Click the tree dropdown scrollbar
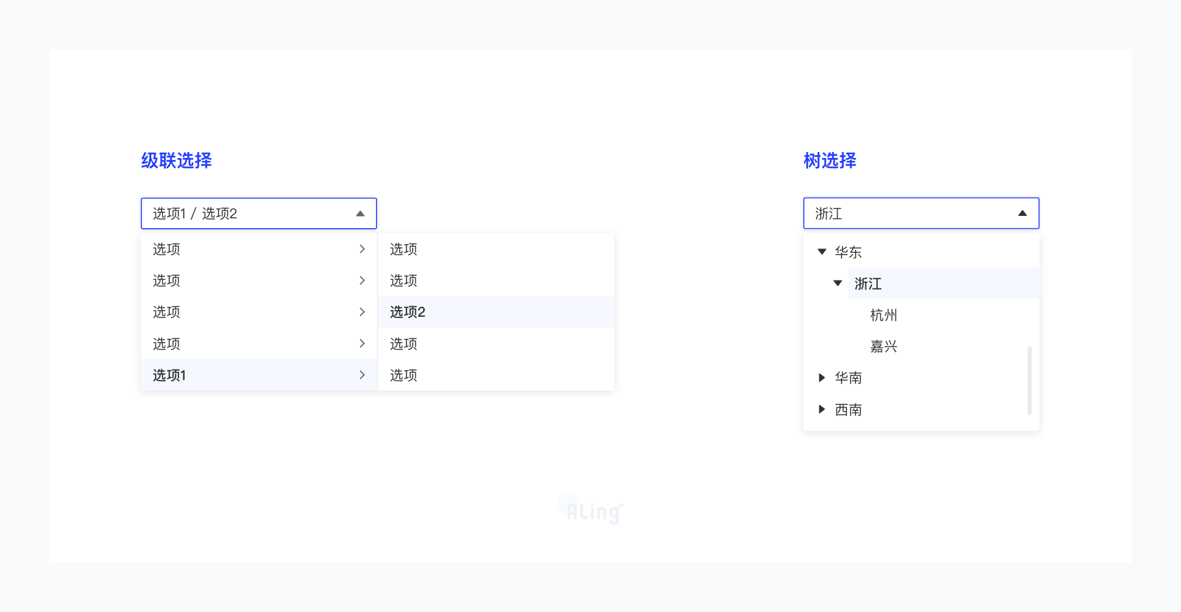This screenshot has width=1181, height=612. coord(1029,380)
